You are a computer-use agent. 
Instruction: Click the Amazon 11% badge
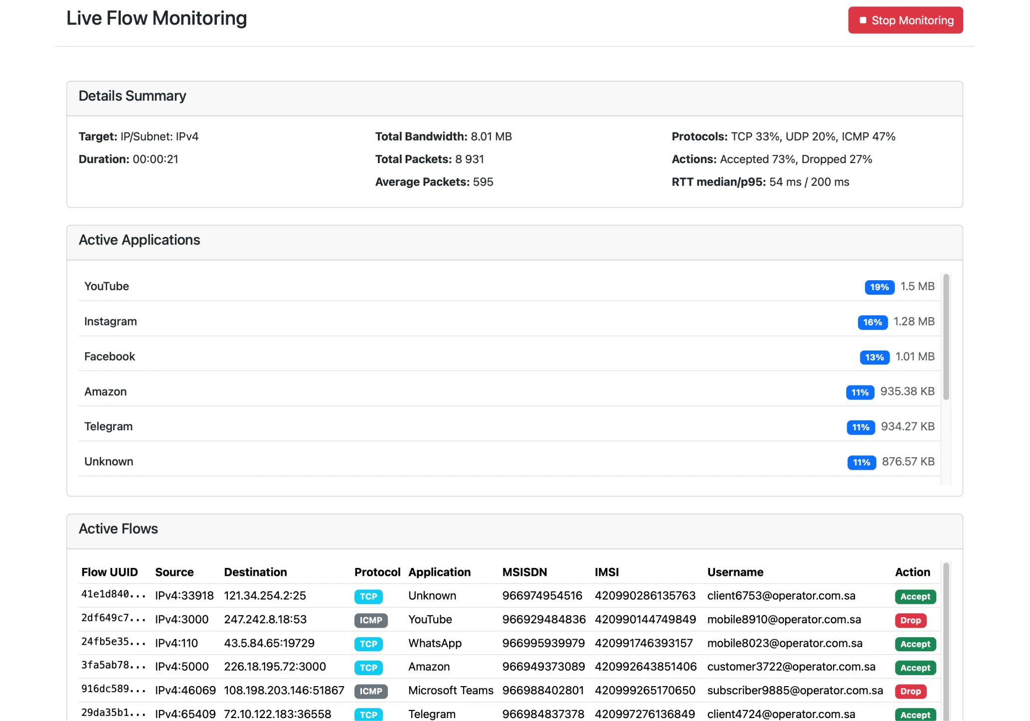(x=859, y=392)
